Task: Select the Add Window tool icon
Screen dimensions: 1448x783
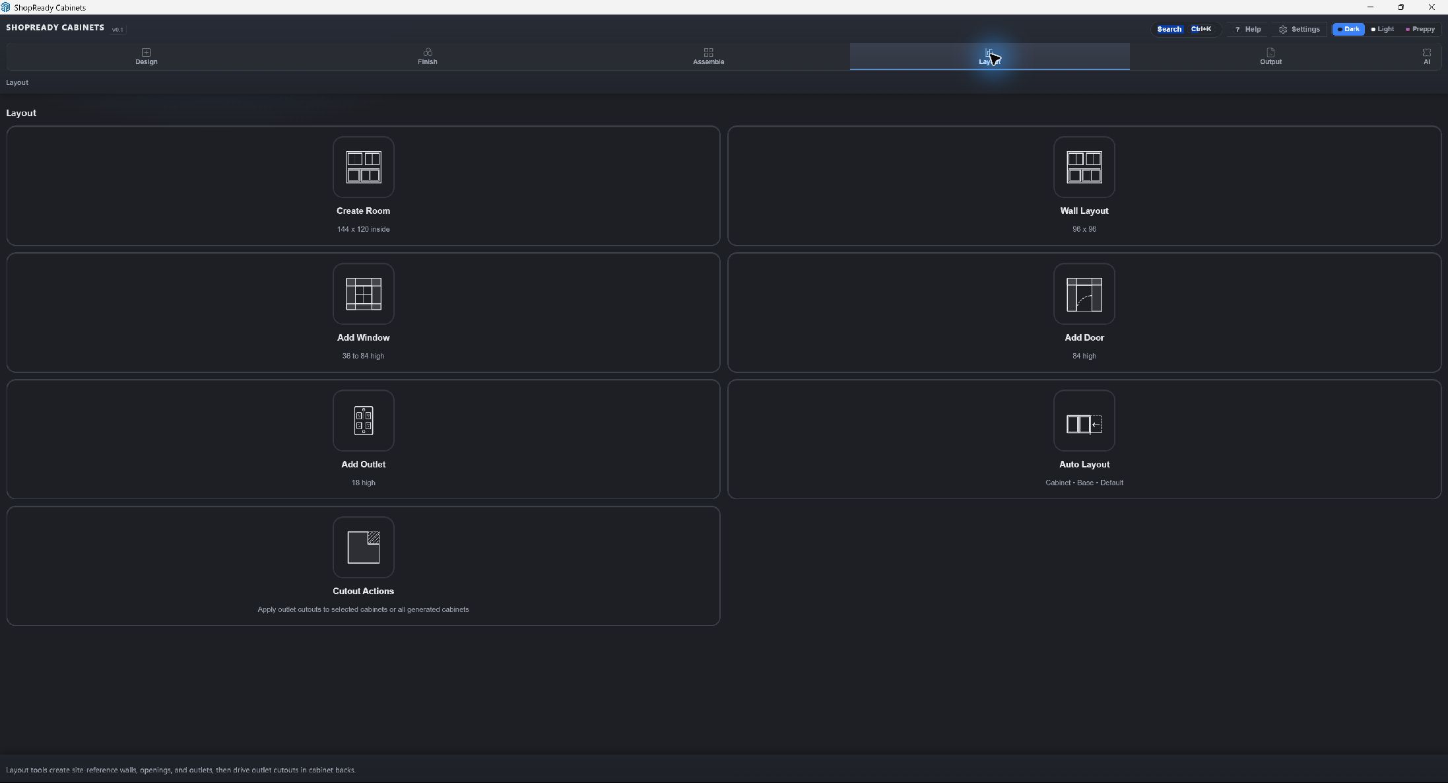Action: click(363, 294)
